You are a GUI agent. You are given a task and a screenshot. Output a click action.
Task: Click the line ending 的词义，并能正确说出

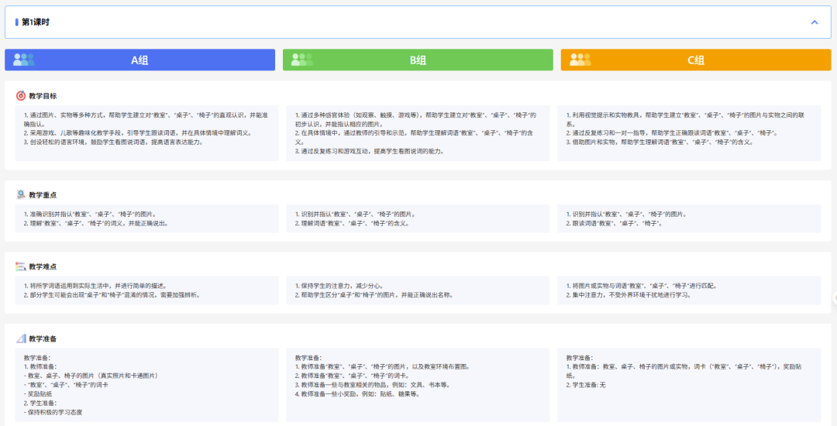coord(96,223)
